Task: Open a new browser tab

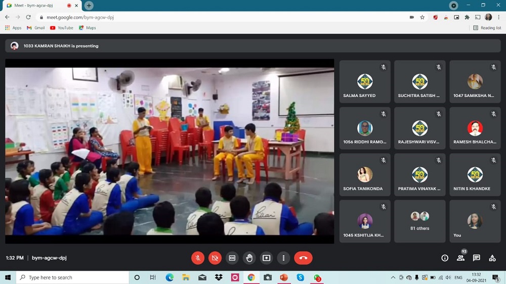Action: (x=89, y=6)
